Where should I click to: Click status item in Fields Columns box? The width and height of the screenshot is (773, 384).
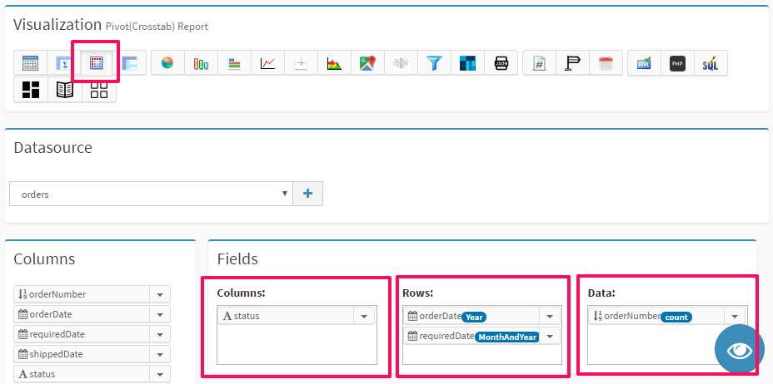click(286, 316)
